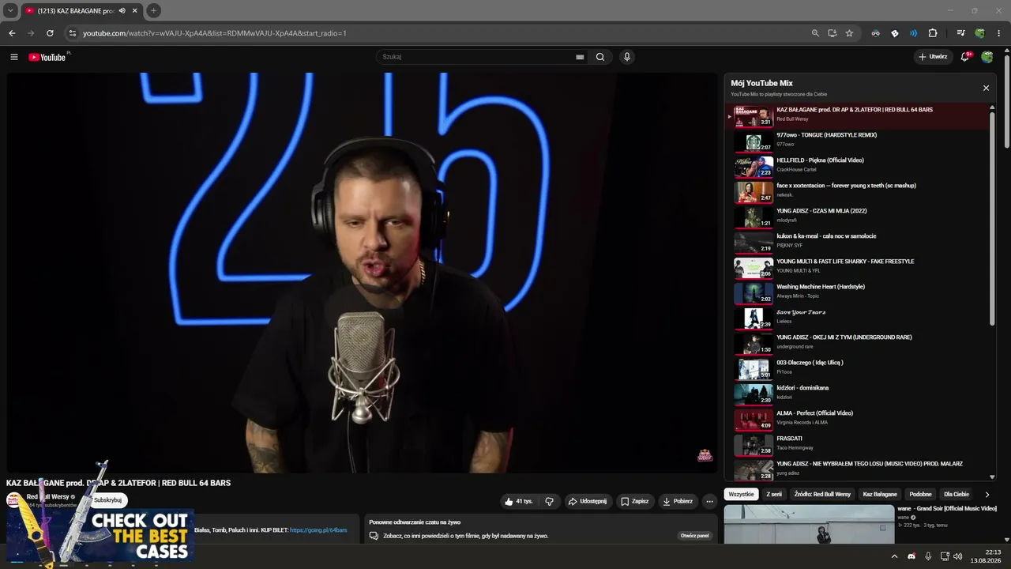Image resolution: width=1011 pixels, height=569 pixels.
Task: Open the media controls icon in toolbar
Action: pyautogui.click(x=960, y=33)
